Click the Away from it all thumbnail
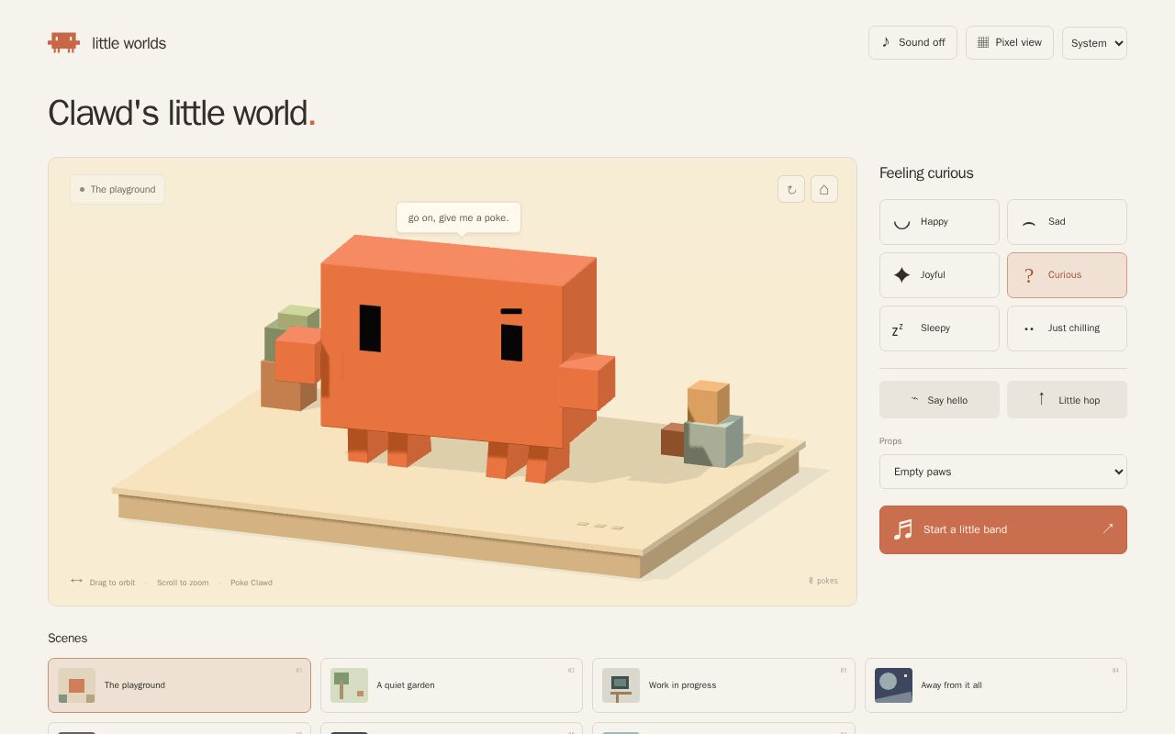The height and width of the screenshot is (734, 1175). tap(893, 685)
